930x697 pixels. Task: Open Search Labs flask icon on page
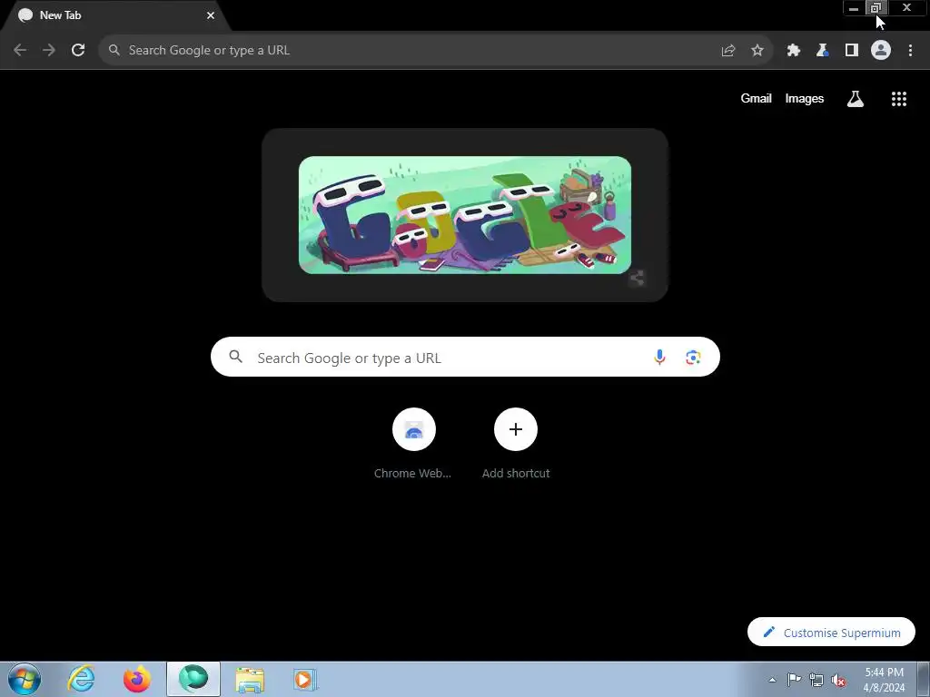[856, 99]
